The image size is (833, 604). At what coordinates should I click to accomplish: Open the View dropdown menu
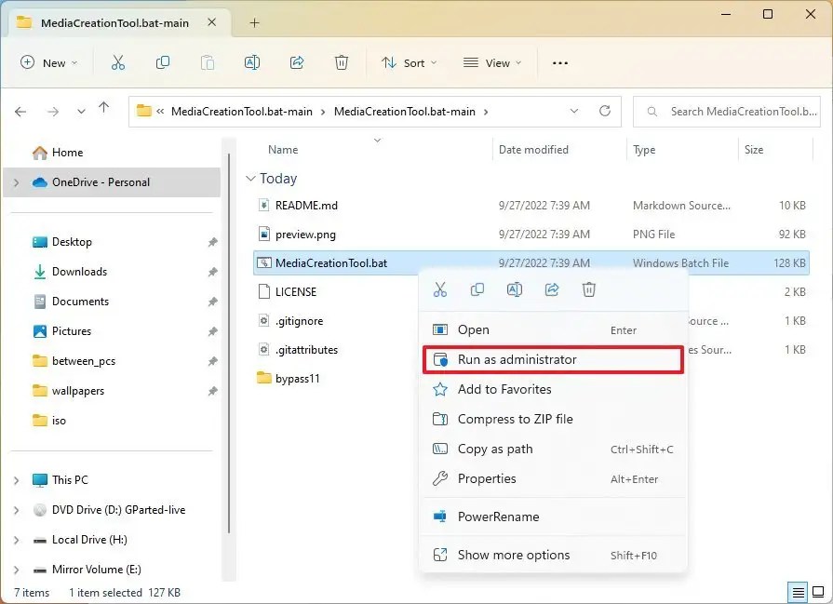tap(492, 62)
